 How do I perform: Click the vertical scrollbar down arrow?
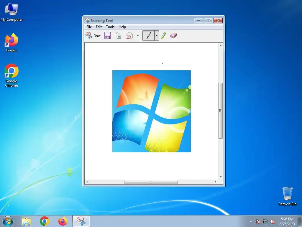tap(221, 177)
